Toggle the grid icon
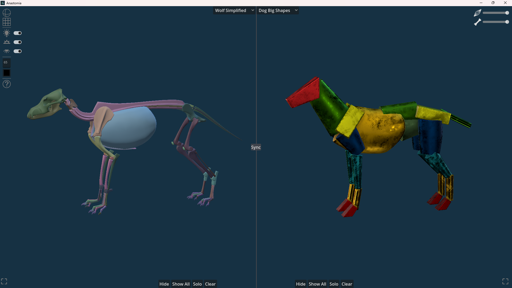This screenshot has height=288, width=512. tap(7, 22)
